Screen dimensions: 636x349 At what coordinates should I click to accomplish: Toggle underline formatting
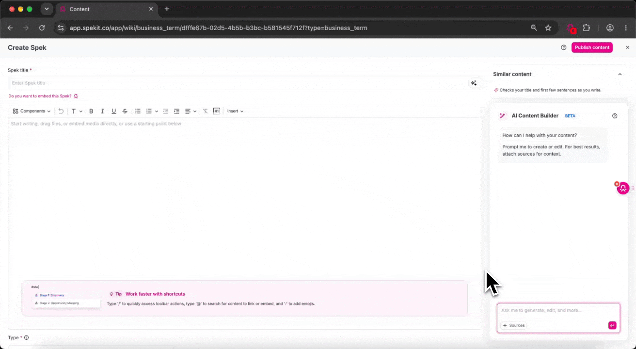[x=113, y=111]
